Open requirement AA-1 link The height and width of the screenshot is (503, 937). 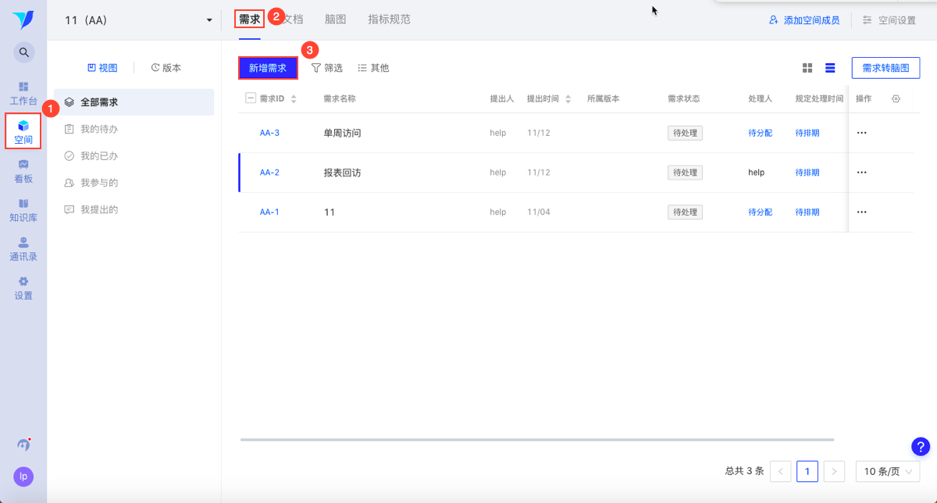tap(269, 212)
